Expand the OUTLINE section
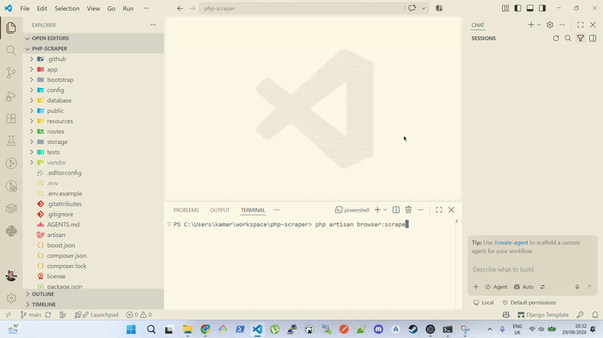The width and height of the screenshot is (603, 338). point(93,294)
